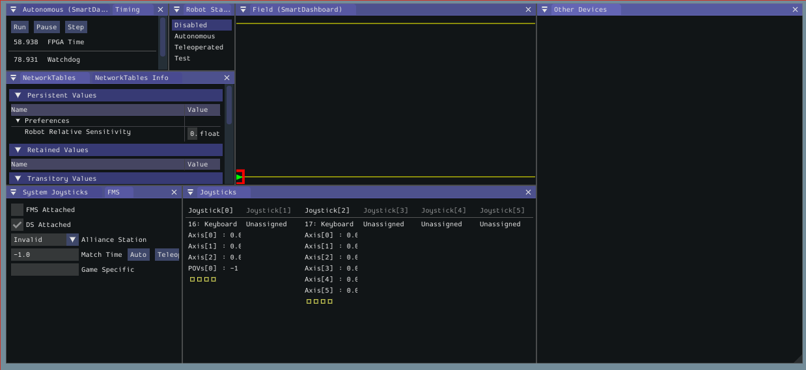Viewport: 806px width, 370px height.
Task: Select the Joystick[1] column header
Action: tap(268, 211)
